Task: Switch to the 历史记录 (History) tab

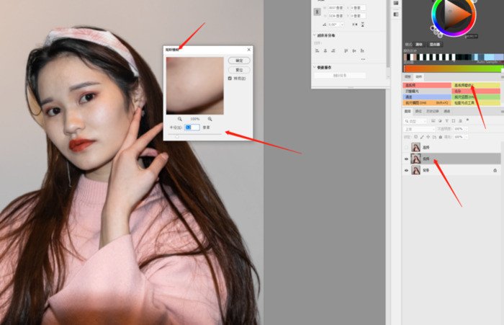Action: tap(433, 112)
